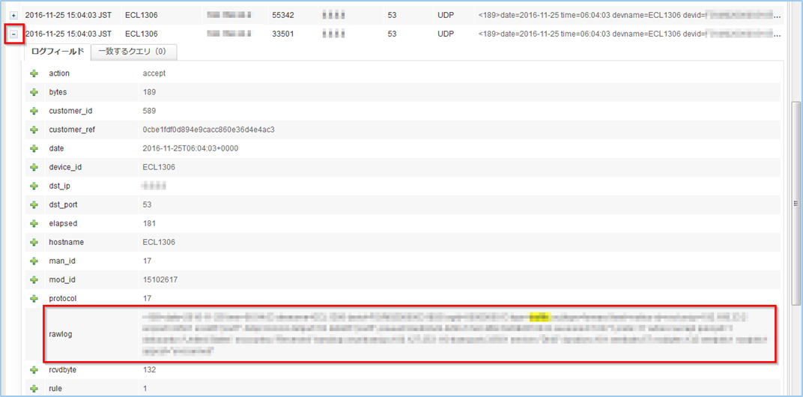Click the green plus icon beside rcvdbyte
This screenshot has height=397, width=803.
point(34,370)
